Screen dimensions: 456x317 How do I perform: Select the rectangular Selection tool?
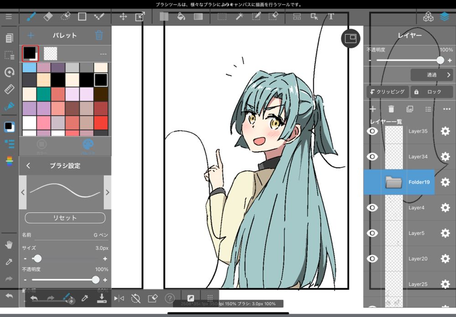click(222, 16)
